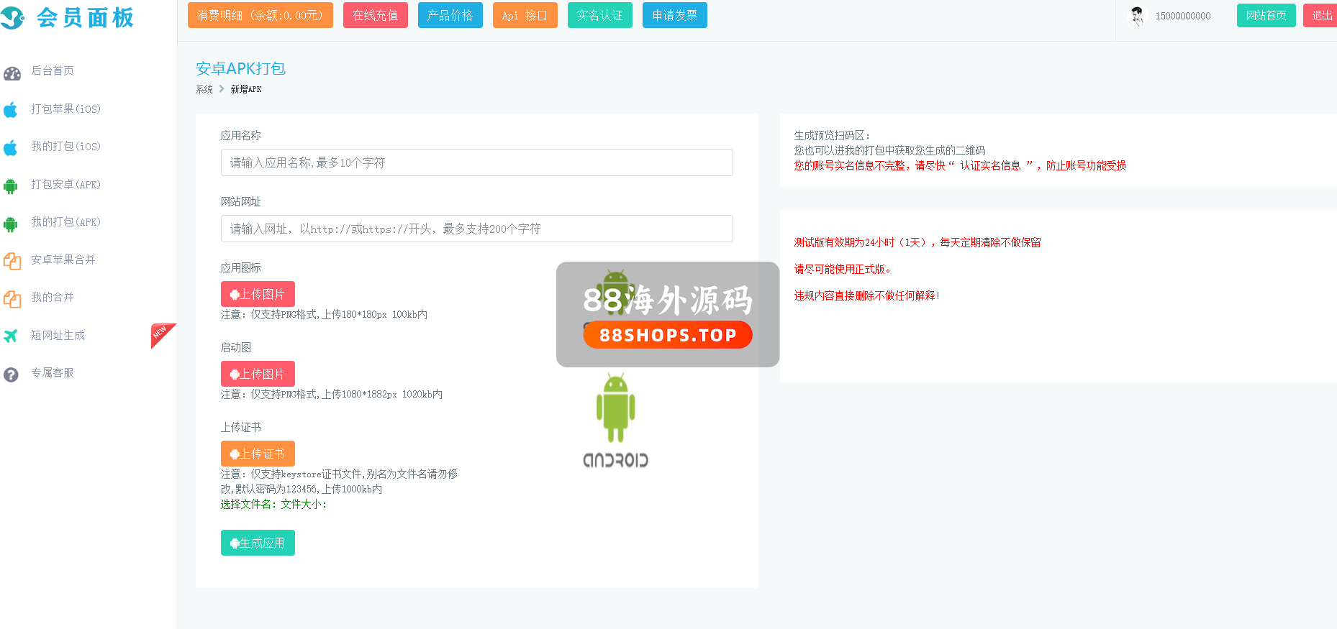Click the merge icon beside 安卓苹果合并

coord(12,261)
